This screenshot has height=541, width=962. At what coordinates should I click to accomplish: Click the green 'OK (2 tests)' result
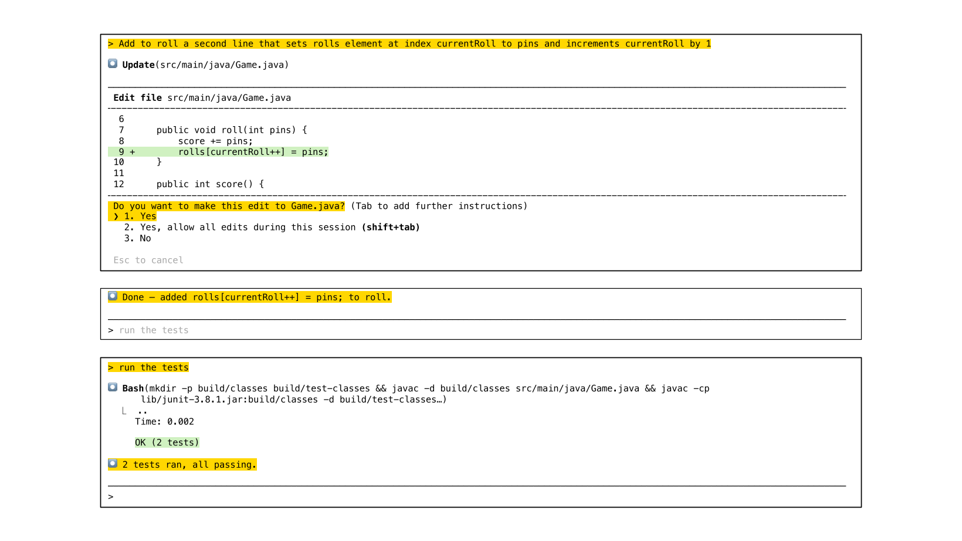(x=167, y=442)
